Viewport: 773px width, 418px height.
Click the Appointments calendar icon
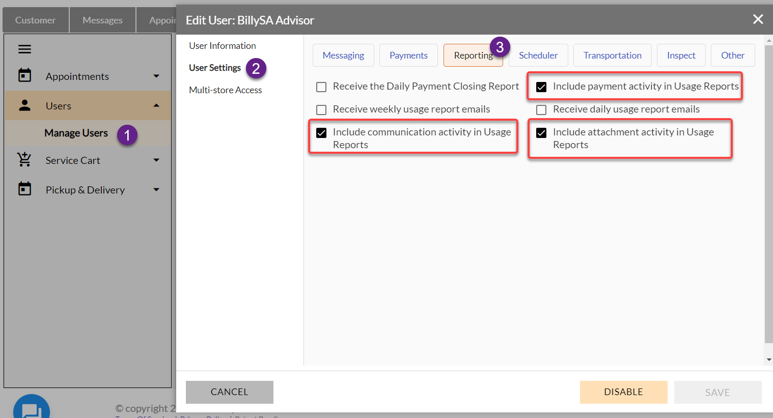click(x=24, y=75)
